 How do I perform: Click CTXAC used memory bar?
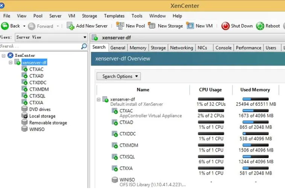(x=256, y=111)
